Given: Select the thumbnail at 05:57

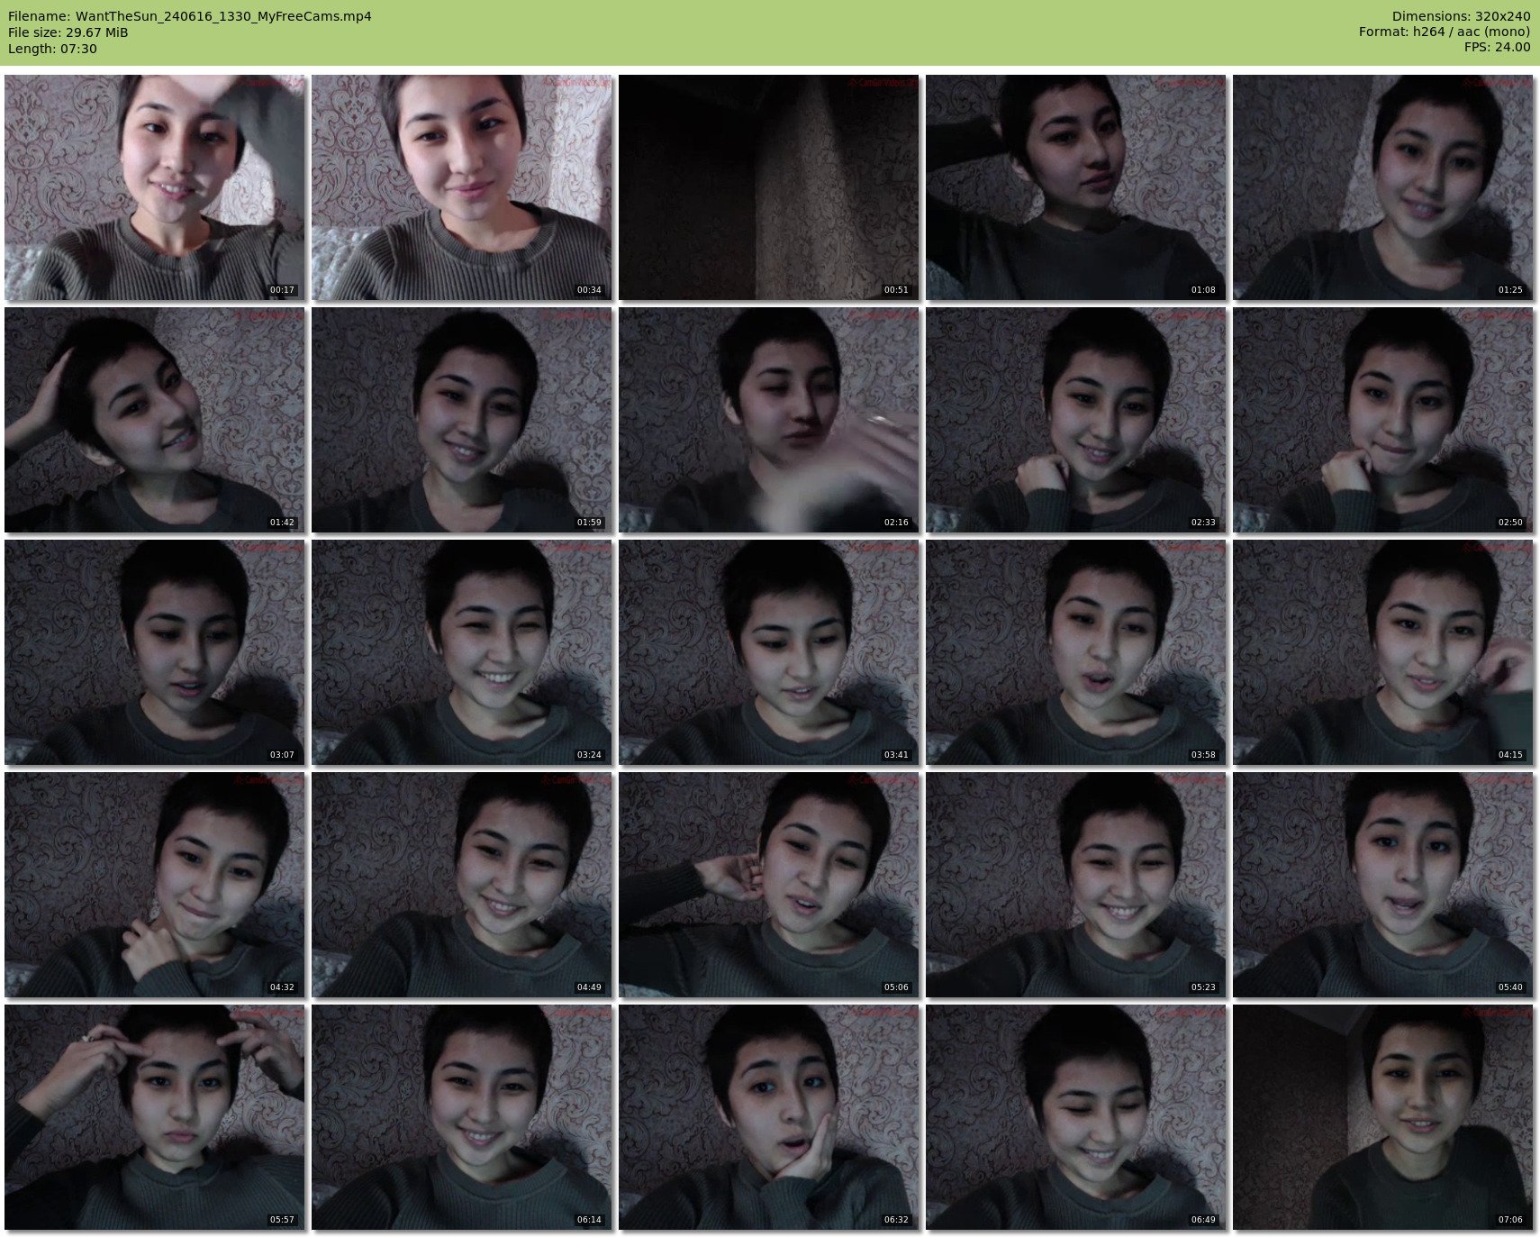Looking at the screenshot, I should click(x=155, y=1117).
